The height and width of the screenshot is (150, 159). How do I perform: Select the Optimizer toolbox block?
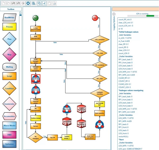click(10, 144)
